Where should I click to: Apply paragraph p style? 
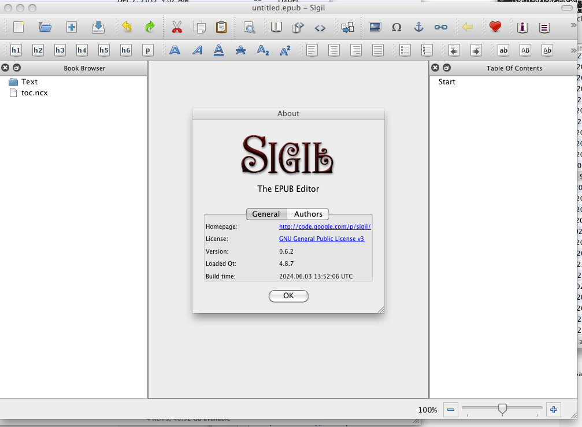pyautogui.click(x=148, y=50)
